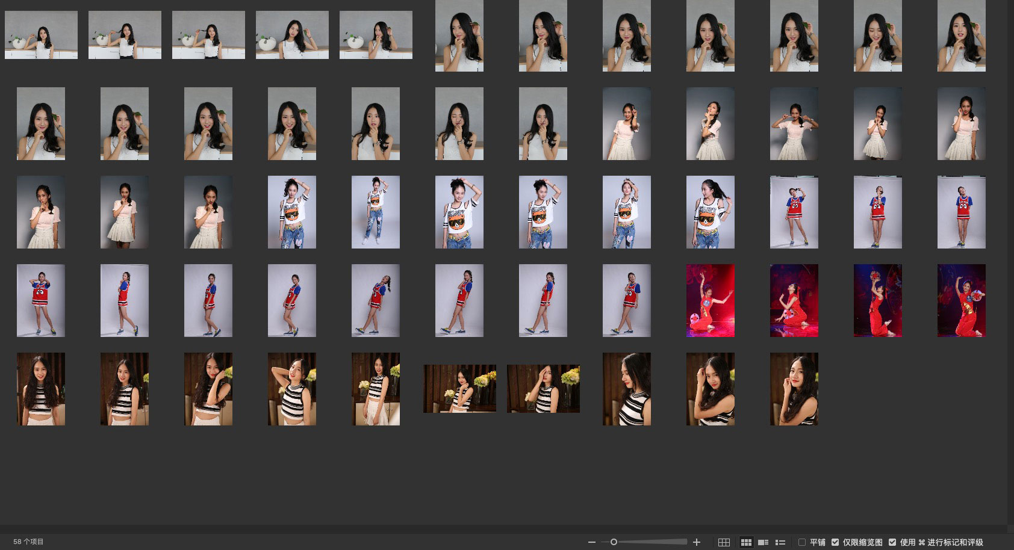The image size is (1014, 550).
Task: Click the 58 个项目 item count label
Action: point(28,542)
